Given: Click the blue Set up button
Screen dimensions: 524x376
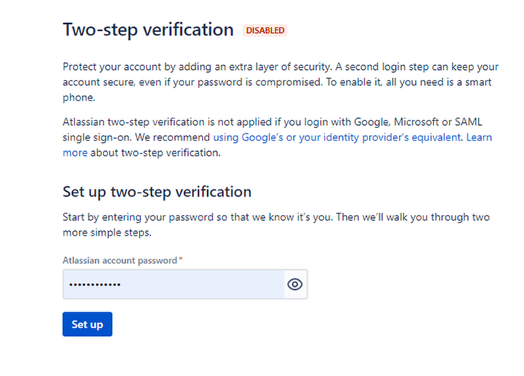Looking at the screenshot, I should pos(87,325).
